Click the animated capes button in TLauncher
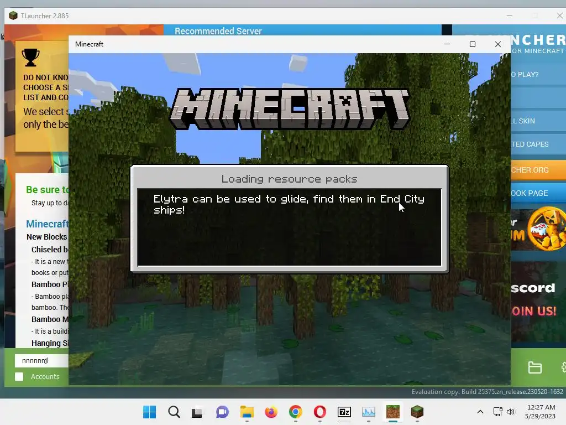Viewport: 566px width, 425px height. click(x=538, y=144)
